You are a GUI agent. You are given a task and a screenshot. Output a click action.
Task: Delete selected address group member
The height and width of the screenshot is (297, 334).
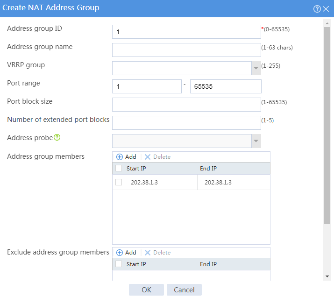coord(157,157)
